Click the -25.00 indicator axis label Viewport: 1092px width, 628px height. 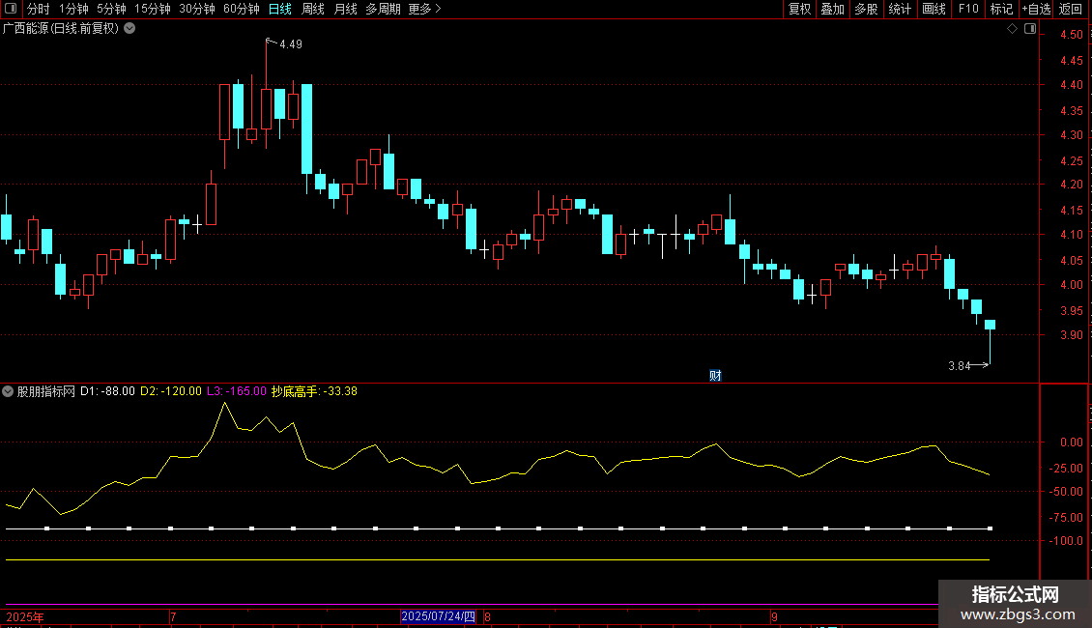click(x=1066, y=468)
